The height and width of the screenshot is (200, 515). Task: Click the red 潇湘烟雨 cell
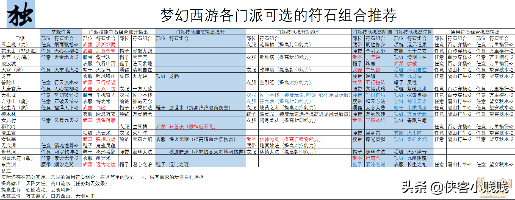click(x=107, y=44)
